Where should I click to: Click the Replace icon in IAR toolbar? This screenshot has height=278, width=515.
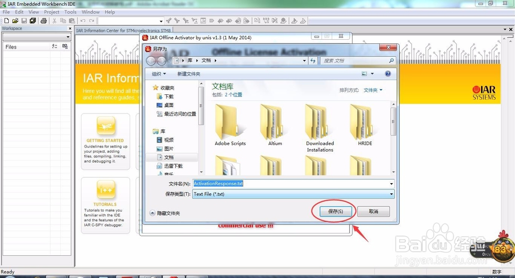pyautogui.click(x=195, y=21)
